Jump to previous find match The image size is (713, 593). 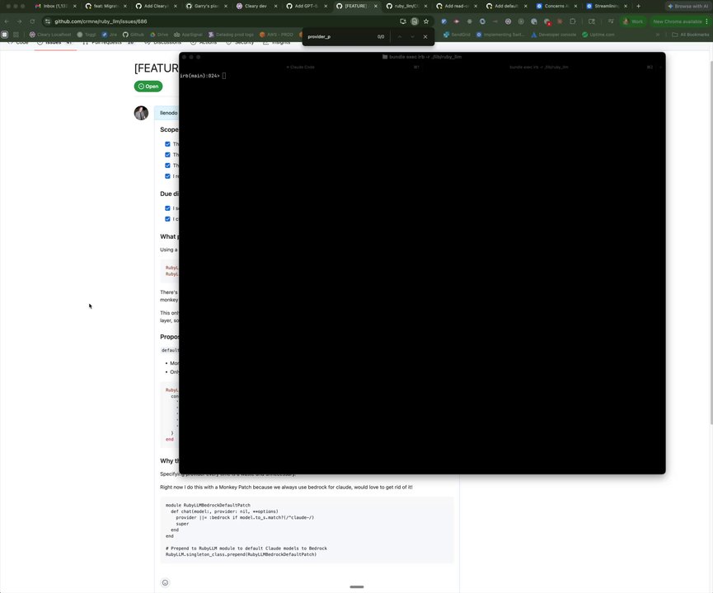click(x=399, y=37)
